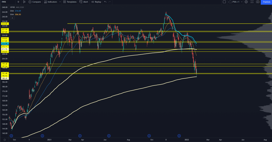Open indicator Templates menu
The image size is (272, 142).
pyautogui.click(x=70, y=2)
